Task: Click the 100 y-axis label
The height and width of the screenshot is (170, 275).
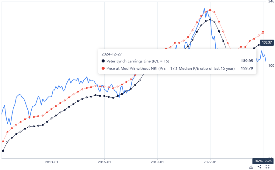Action: tap(271, 66)
